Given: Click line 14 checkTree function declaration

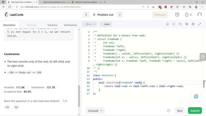Looking at the screenshot, I should pos(122,82).
